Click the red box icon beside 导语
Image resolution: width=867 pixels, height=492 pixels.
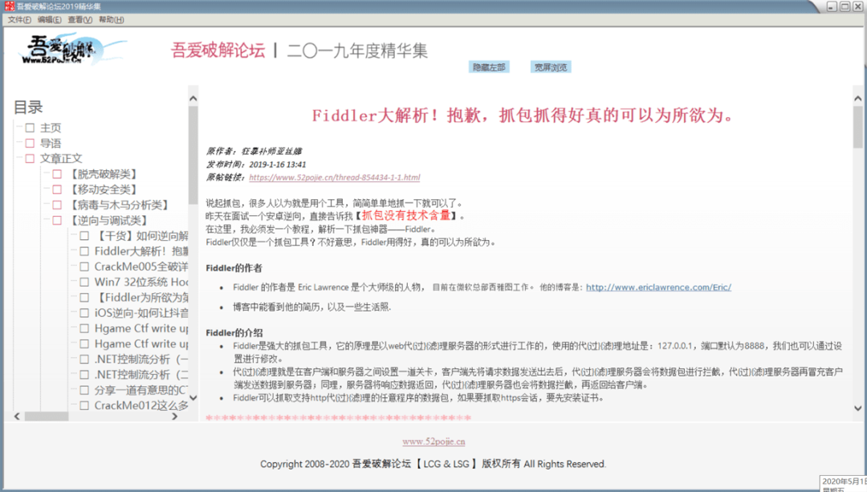[x=30, y=144]
